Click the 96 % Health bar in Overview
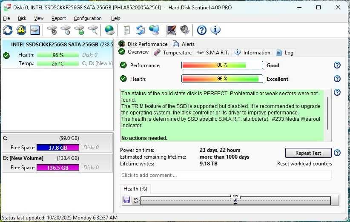The image size is (350, 222). pos(222,79)
